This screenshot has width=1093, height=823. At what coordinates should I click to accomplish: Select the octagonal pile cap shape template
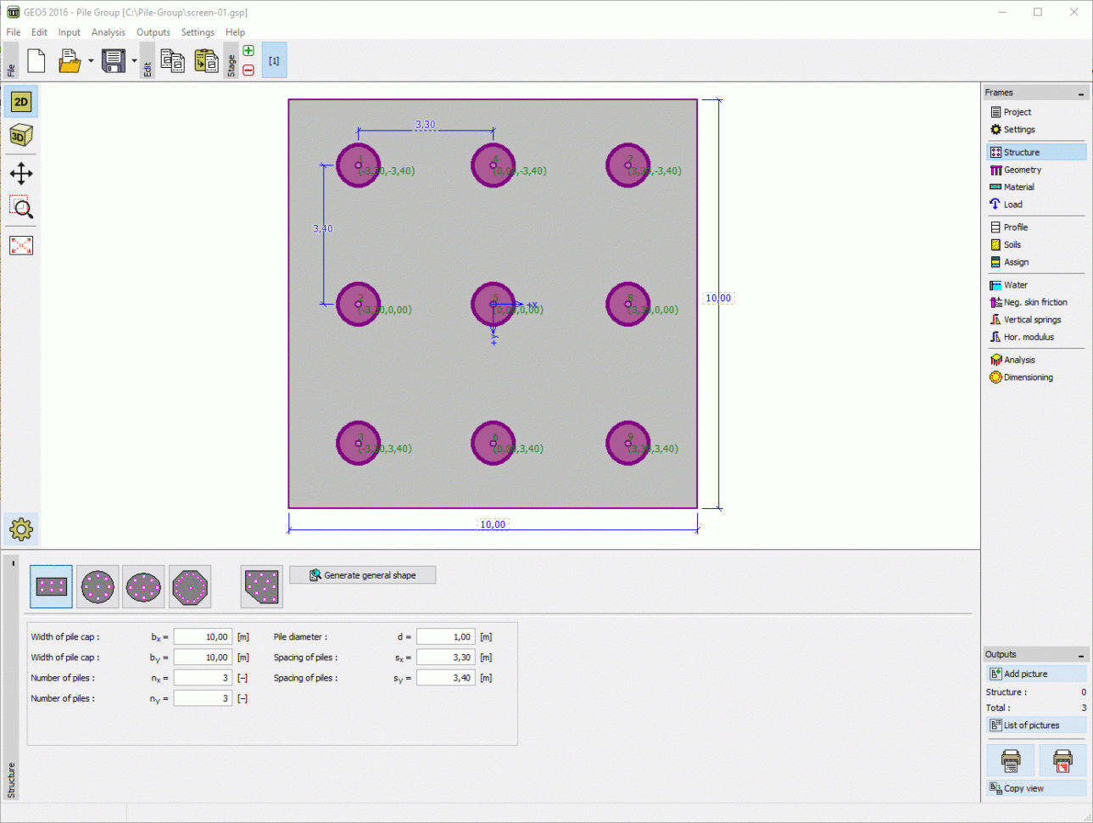pos(189,585)
